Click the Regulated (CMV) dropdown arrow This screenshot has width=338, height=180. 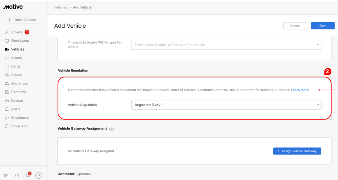coord(318,105)
